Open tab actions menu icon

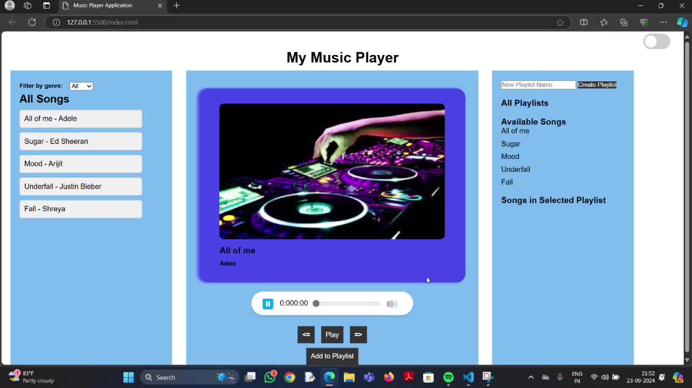tap(46, 5)
